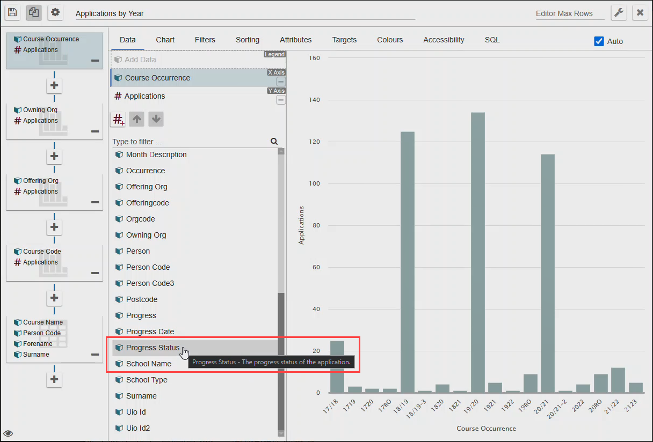This screenshot has width=653, height=442.
Task: Click the 19/20 bar in the chart
Action: click(x=477, y=252)
